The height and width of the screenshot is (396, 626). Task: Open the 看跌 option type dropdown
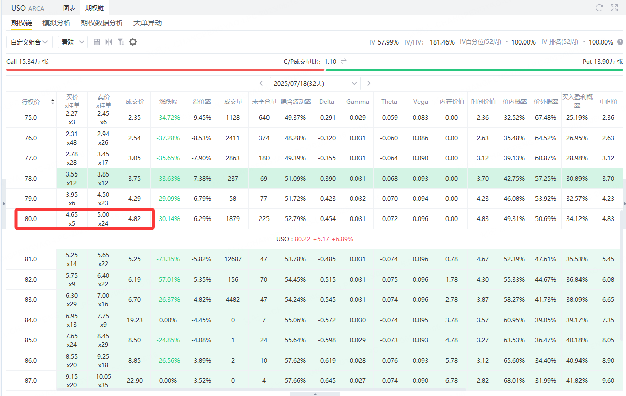tap(72, 42)
